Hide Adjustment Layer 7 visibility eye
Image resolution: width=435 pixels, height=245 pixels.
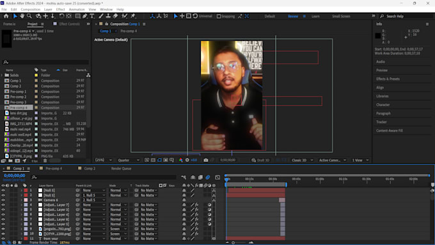click(3, 205)
